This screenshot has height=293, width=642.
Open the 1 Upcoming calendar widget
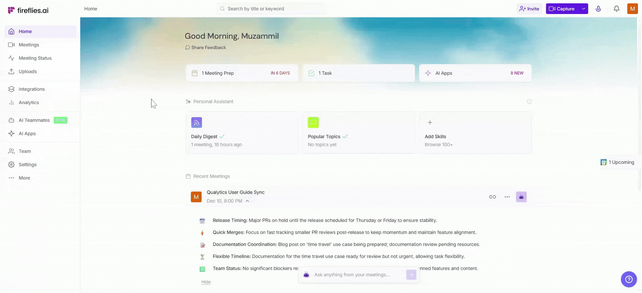click(x=618, y=162)
